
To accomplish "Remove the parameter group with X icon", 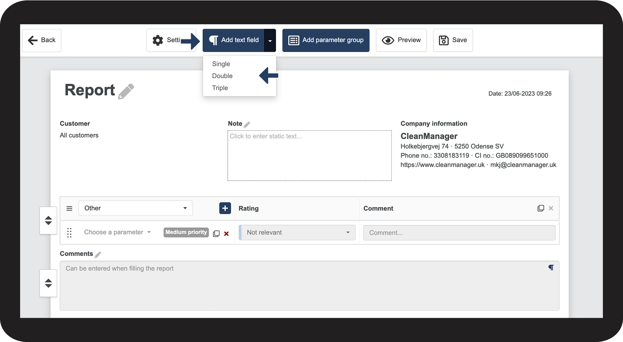I will 551,208.
